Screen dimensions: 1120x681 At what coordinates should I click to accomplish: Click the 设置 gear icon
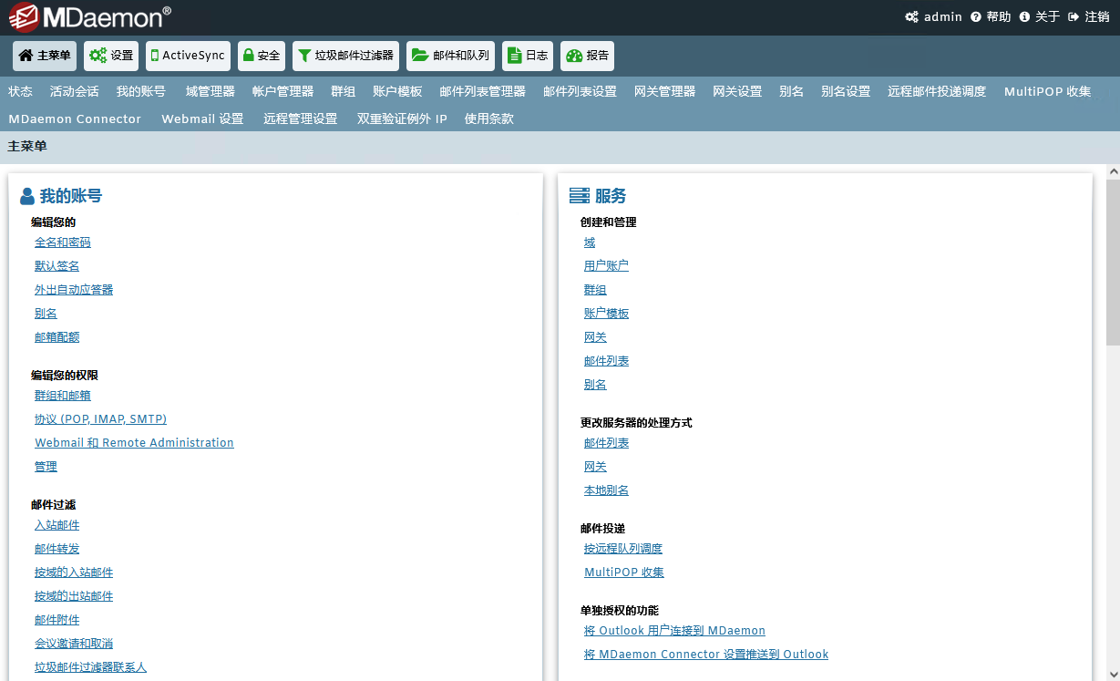point(110,56)
